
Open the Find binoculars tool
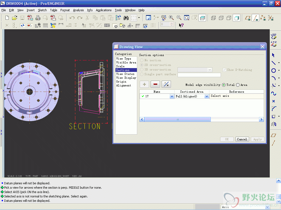pyautogui.click(x=126, y=18)
